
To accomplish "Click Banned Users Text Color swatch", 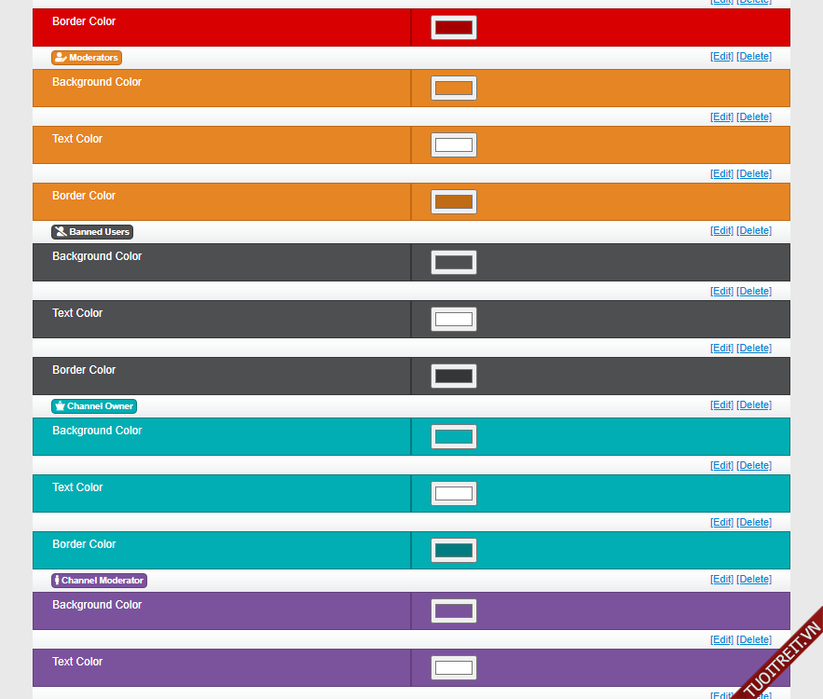I will [454, 320].
